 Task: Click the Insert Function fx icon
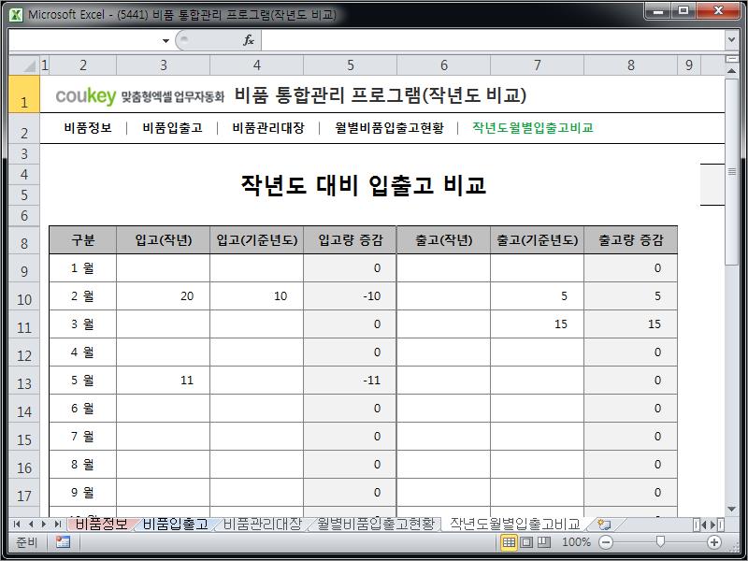248,40
